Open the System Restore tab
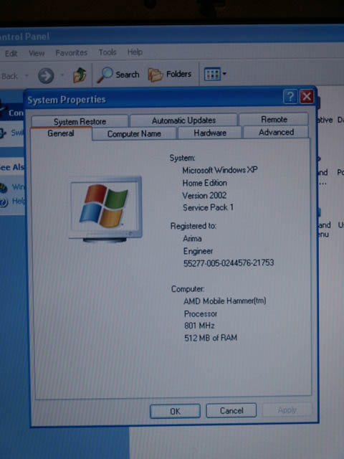This screenshot has width=344, height=459. [80, 121]
